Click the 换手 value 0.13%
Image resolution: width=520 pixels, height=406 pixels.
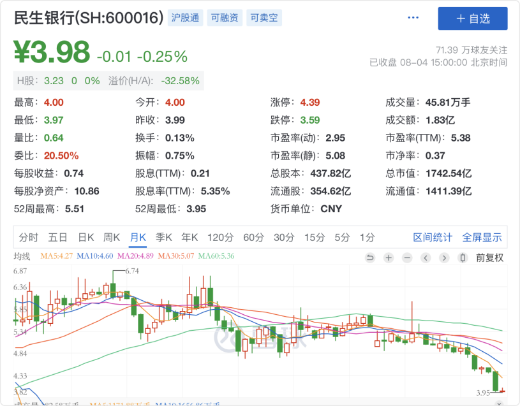[180, 138]
